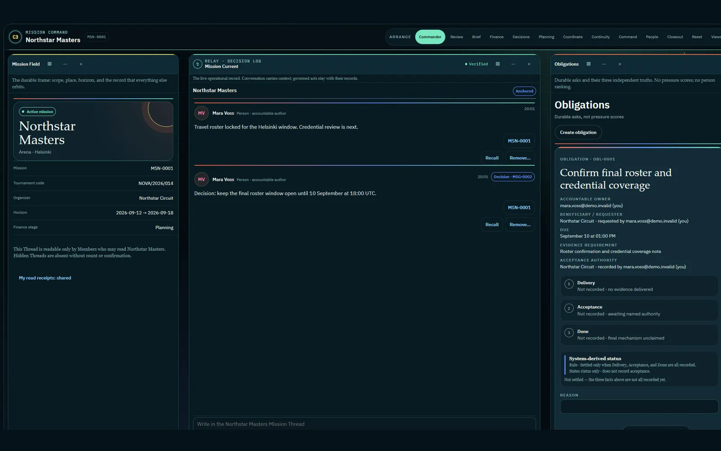Click 'Roster confirmation and credential coverage note'
The height and width of the screenshot is (451, 721).
click(611, 252)
